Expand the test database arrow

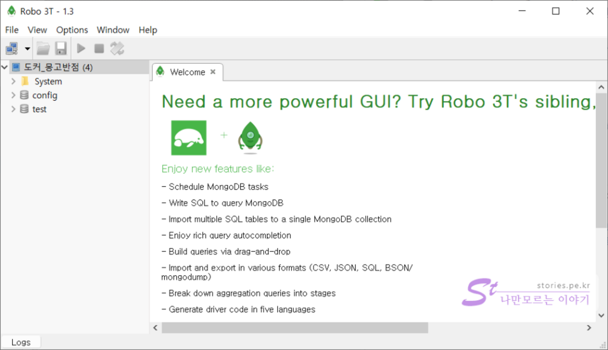click(13, 109)
